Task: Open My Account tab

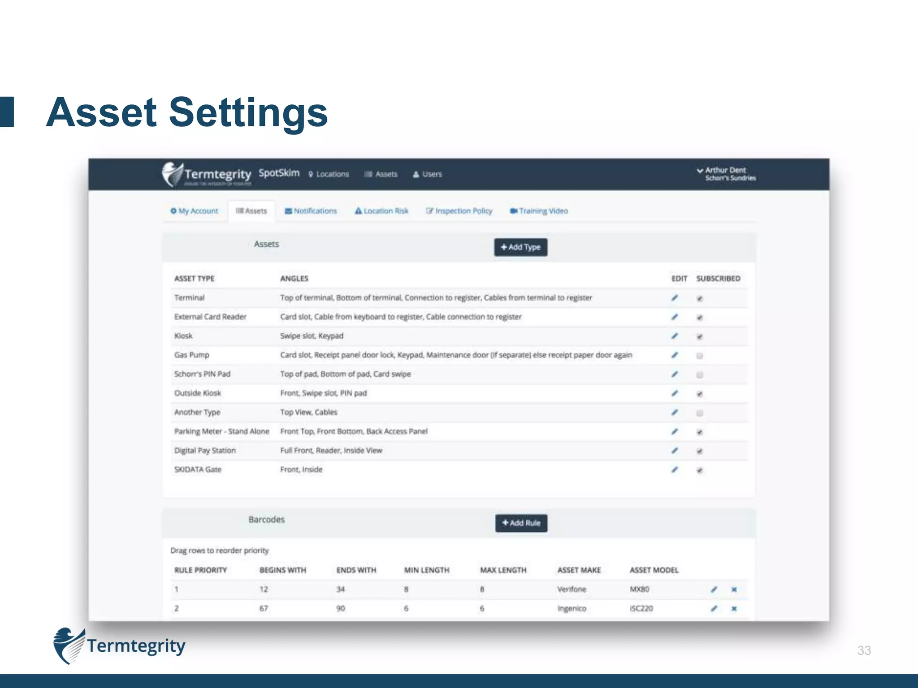Action: click(x=194, y=211)
